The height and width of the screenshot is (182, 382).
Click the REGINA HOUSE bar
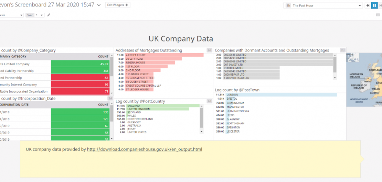(x=150, y=63)
